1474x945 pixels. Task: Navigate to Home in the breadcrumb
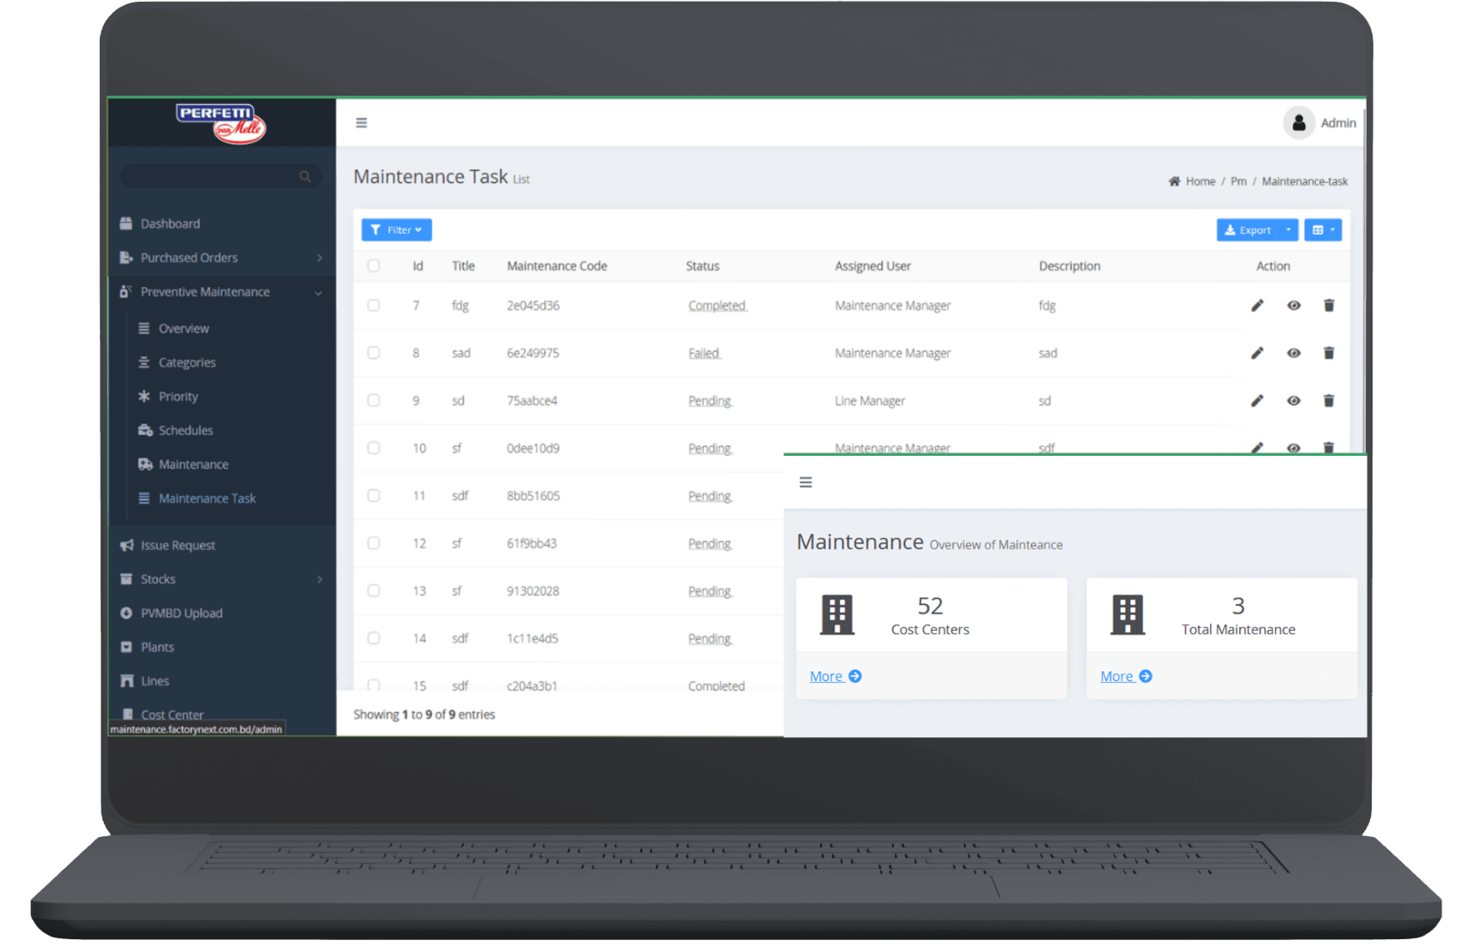coord(1199,181)
